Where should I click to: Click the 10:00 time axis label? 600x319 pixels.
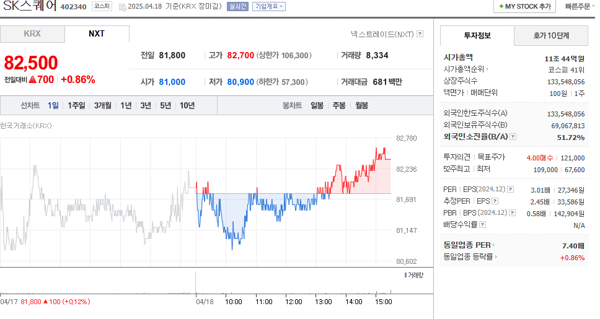pyautogui.click(x=234, y=302)
